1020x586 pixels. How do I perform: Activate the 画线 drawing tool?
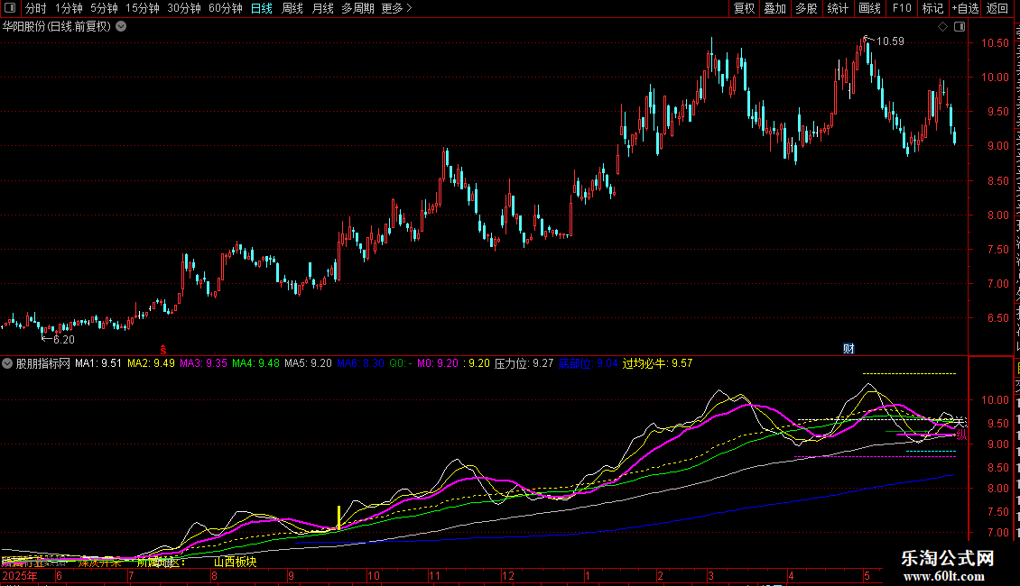point(870,8)
